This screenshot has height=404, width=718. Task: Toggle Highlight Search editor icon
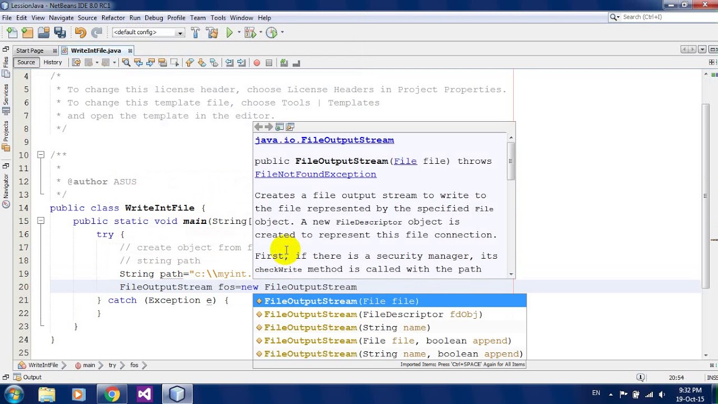(x=163, y=62)
